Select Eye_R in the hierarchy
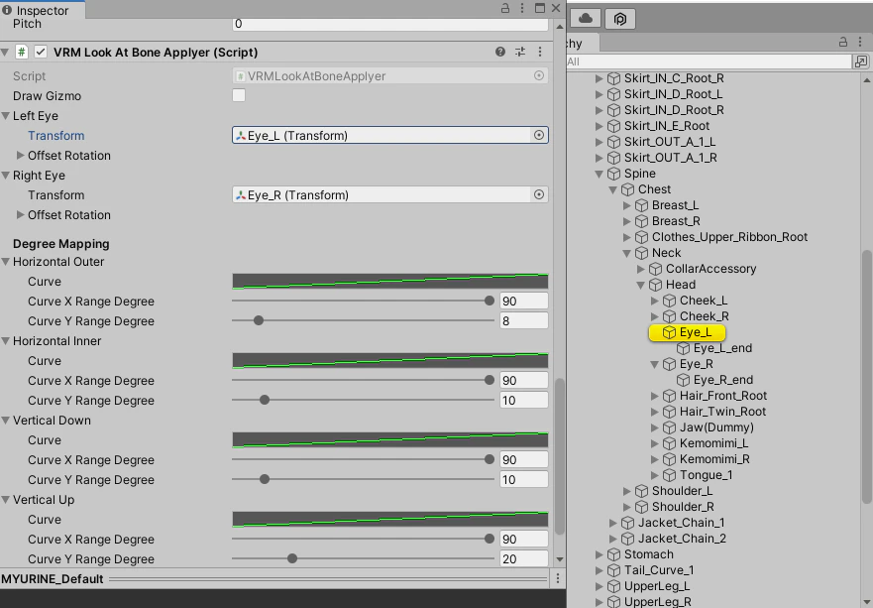Viewport: 873px width, 608px height. pyautogui.click(x=697, y=364)
